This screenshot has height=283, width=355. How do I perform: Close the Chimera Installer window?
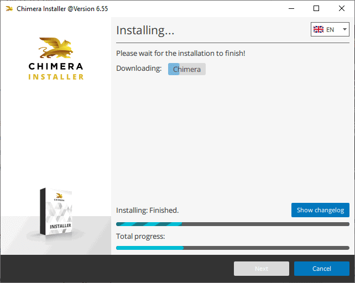pos(342,9)
